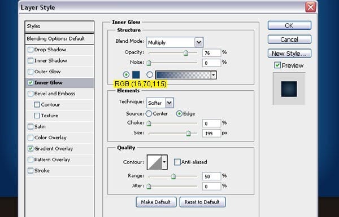This screenshot has height=217, width=339.
Task: Select the Satin style entry
Action: pos(59,127)
